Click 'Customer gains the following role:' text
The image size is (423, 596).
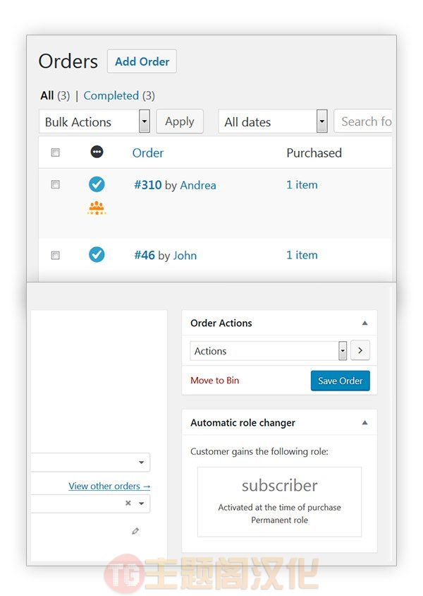coord(259,451)
